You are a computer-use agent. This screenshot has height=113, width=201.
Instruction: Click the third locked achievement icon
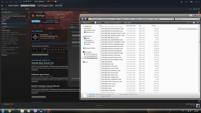(x=45, y=50)
